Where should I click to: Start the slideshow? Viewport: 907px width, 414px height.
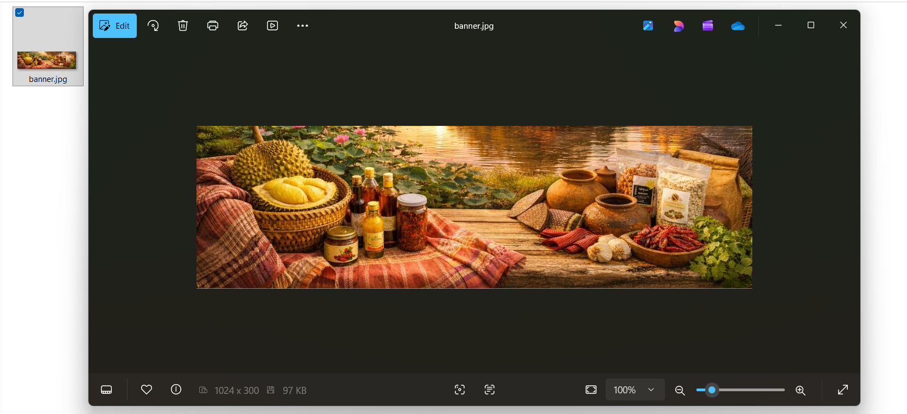point(272,26)
